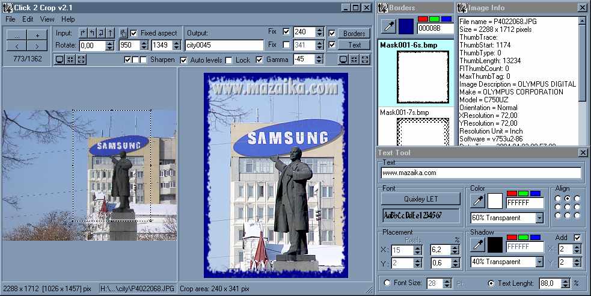Screen dimensions: 591x296
Task: Adjust the output width 240 spinner
Action: pos(319,32)
